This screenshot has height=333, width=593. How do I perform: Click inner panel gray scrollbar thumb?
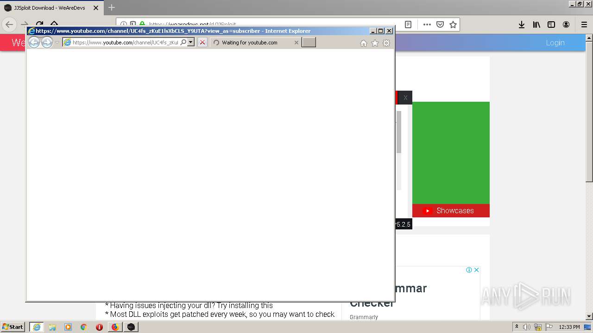[398, 132]
